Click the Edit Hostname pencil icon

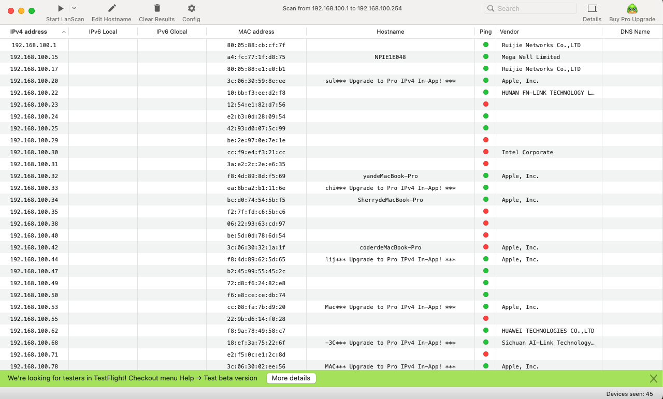pos(111,8)
